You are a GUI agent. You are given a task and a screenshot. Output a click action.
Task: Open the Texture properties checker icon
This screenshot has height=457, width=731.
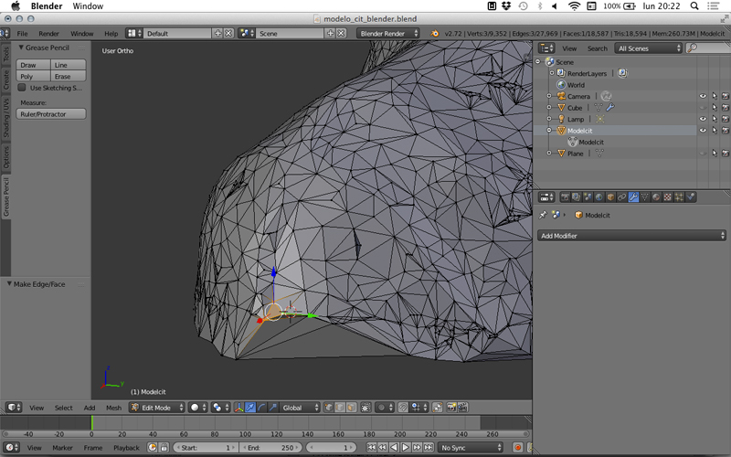[667, 197]
